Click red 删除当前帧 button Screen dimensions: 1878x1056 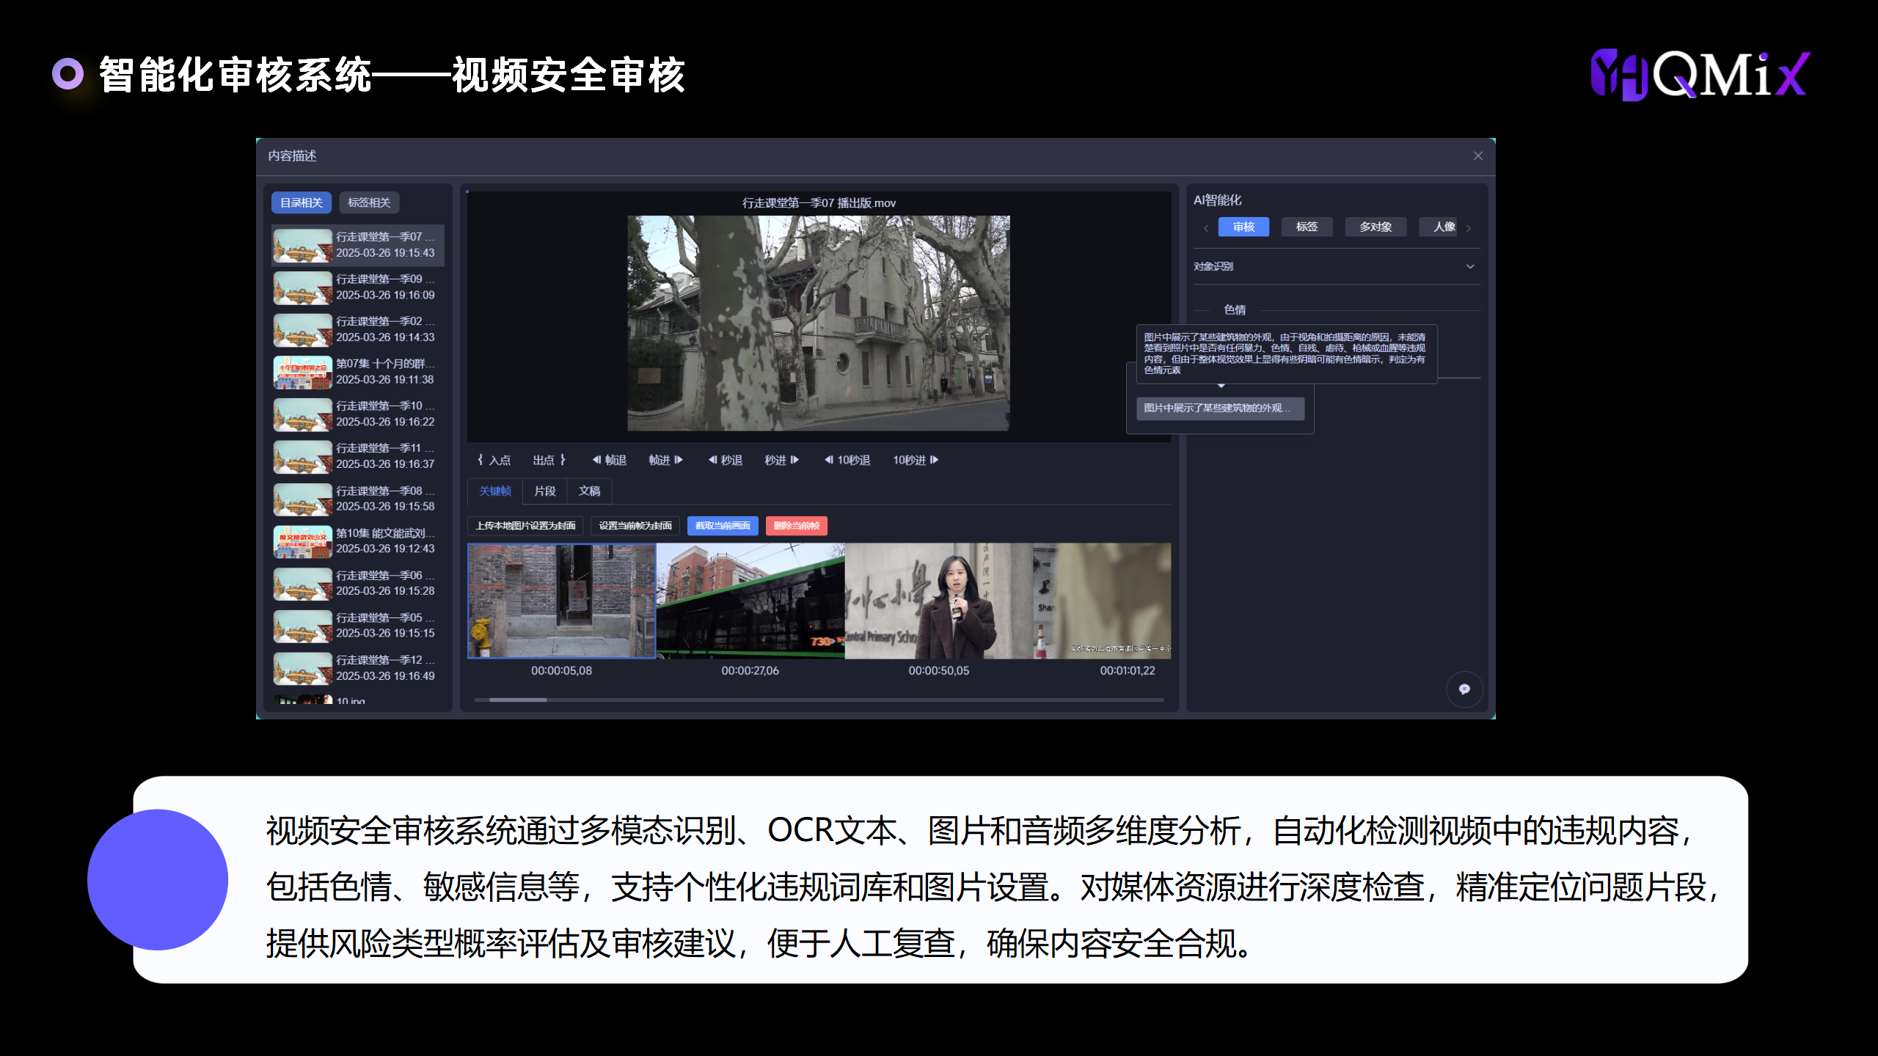point(796,525)
